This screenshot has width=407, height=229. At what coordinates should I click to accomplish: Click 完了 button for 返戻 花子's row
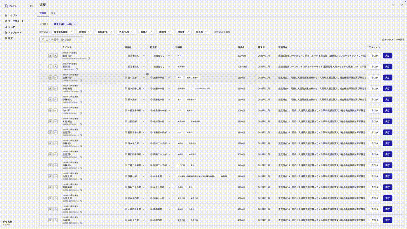(387, 56)
